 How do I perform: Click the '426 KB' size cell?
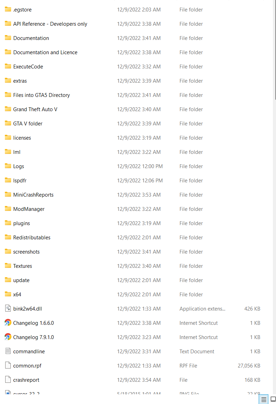coord(252,309)
